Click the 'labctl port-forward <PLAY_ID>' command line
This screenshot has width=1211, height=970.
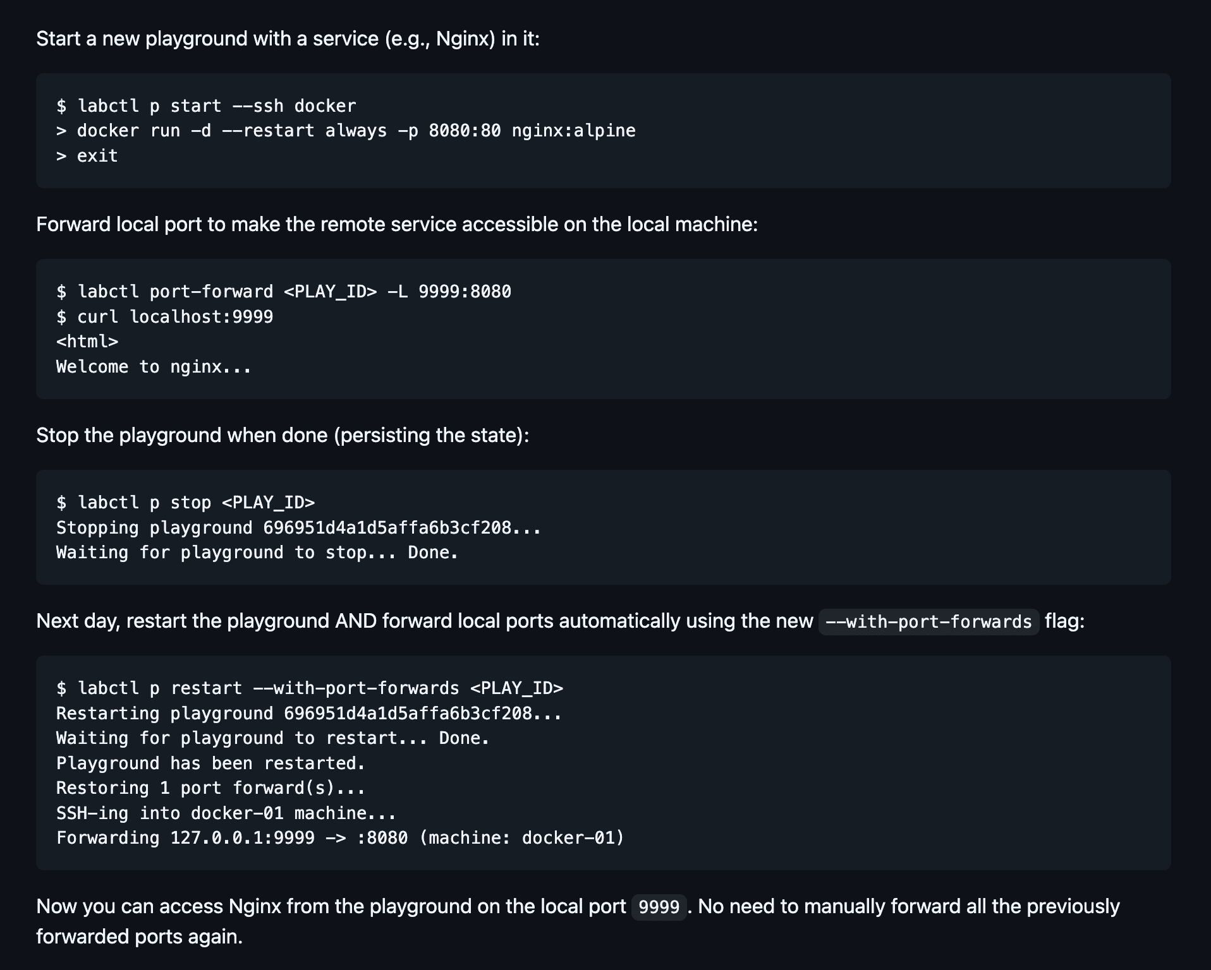click(x=284, y=292)
